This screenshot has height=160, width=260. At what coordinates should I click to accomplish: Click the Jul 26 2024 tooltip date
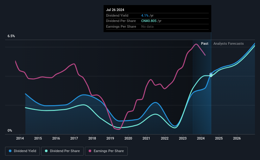pyautogui.click(x=115, y=10)
